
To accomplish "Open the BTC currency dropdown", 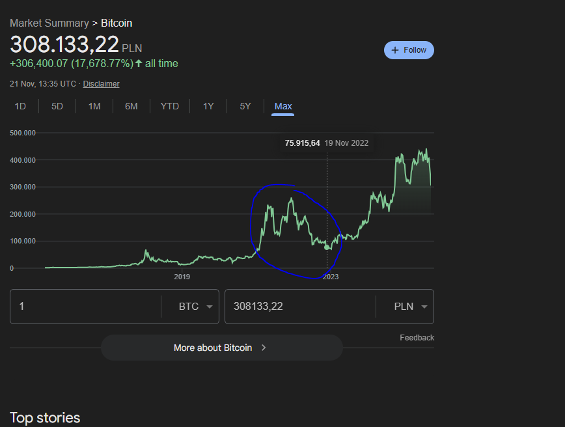I will [195, 307].
